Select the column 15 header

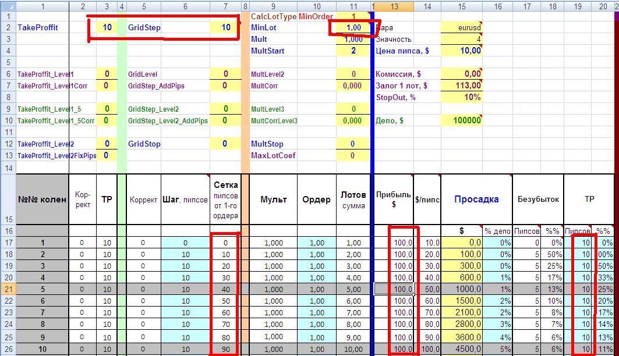coord(462,6)
